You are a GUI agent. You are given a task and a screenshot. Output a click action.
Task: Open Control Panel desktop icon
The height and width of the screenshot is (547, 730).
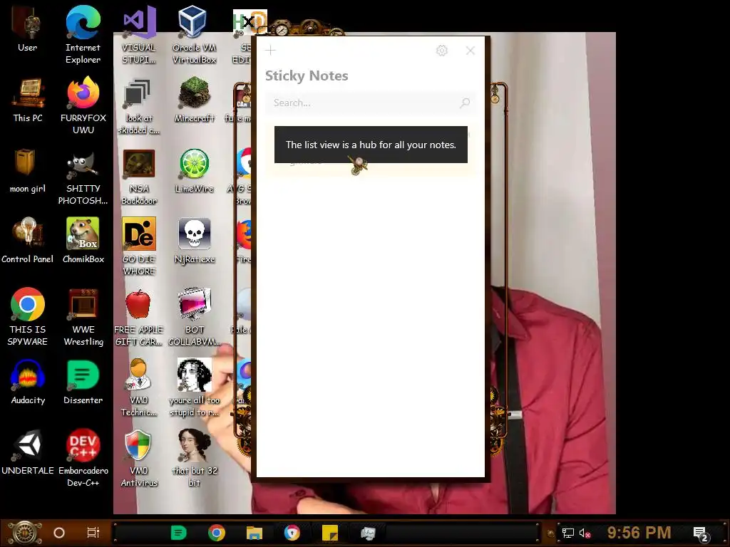tap(28, 241)
